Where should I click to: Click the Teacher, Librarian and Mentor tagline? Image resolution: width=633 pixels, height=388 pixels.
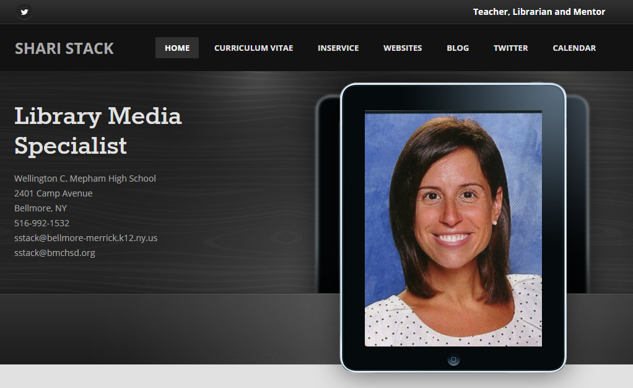pos(539,11)
